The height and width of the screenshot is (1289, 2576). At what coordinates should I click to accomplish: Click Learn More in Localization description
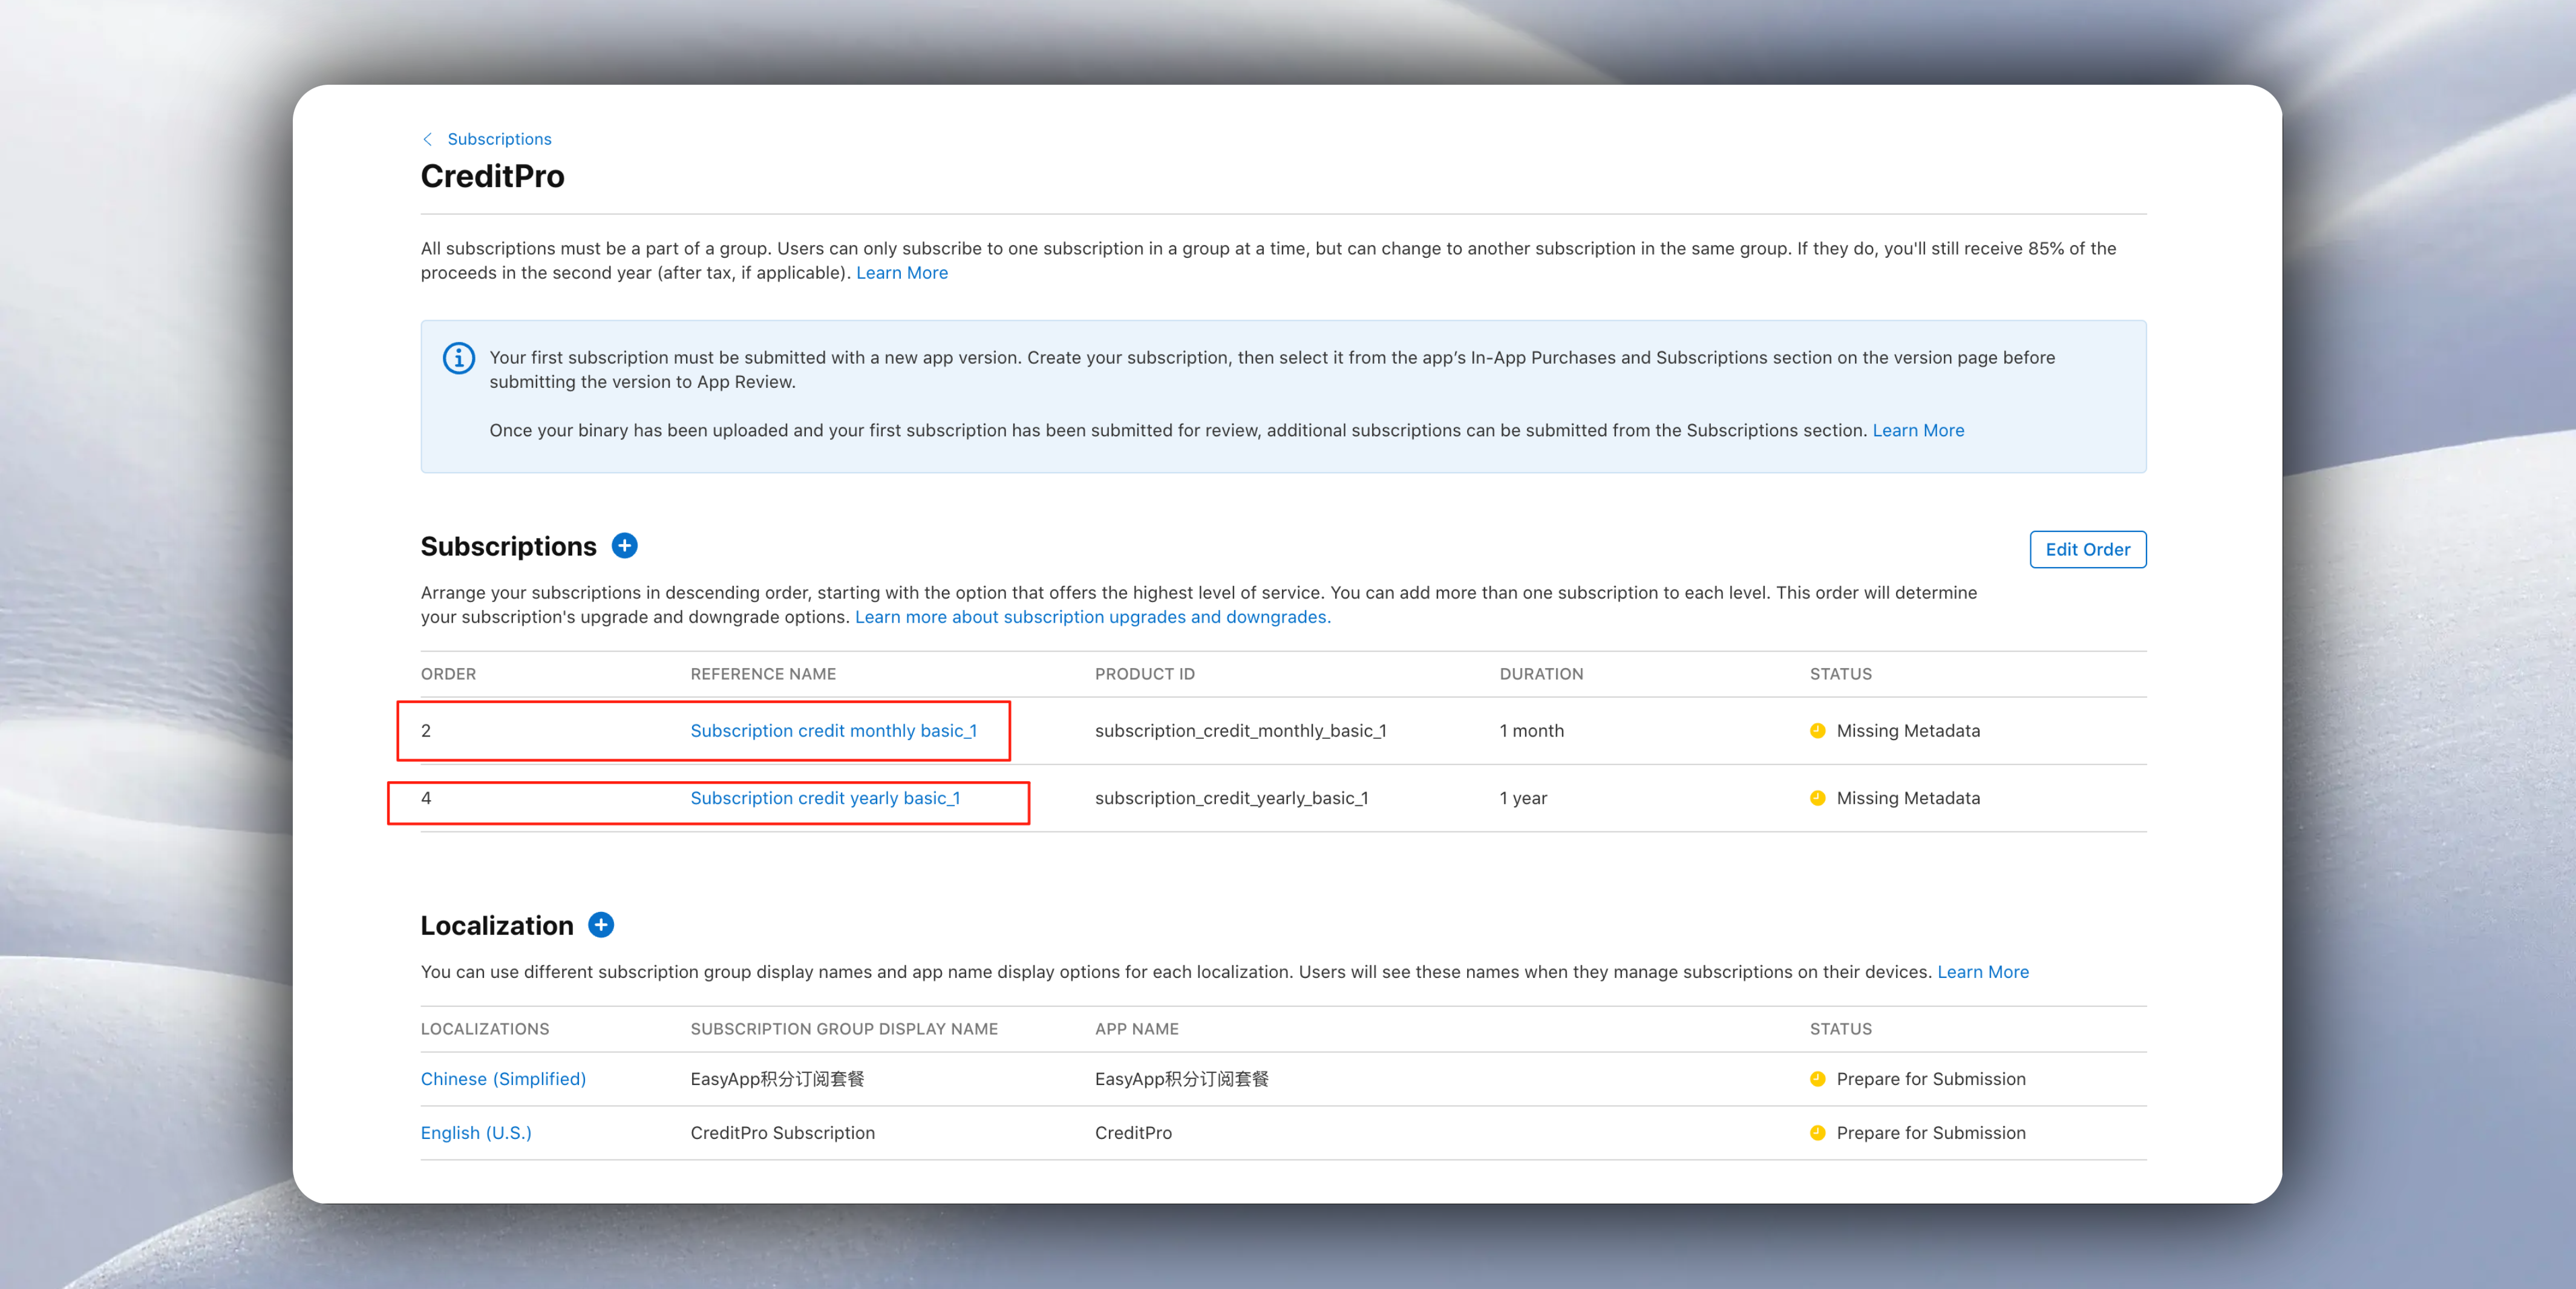[1982, 972]
